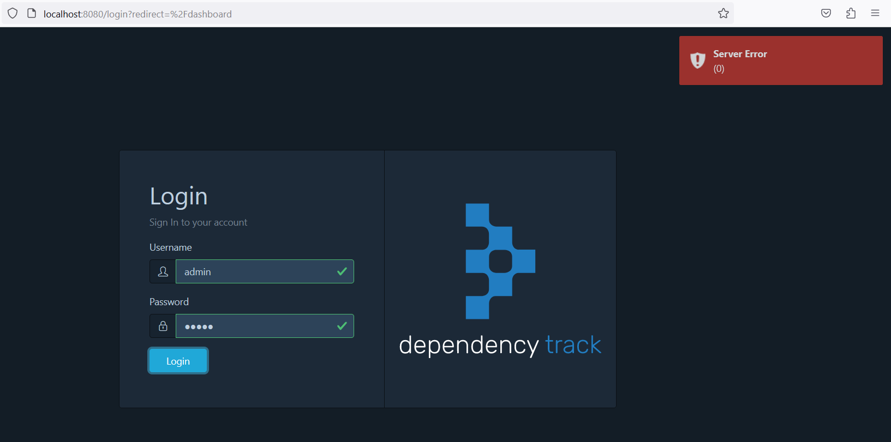Focus the Username input field

(265, 271)
